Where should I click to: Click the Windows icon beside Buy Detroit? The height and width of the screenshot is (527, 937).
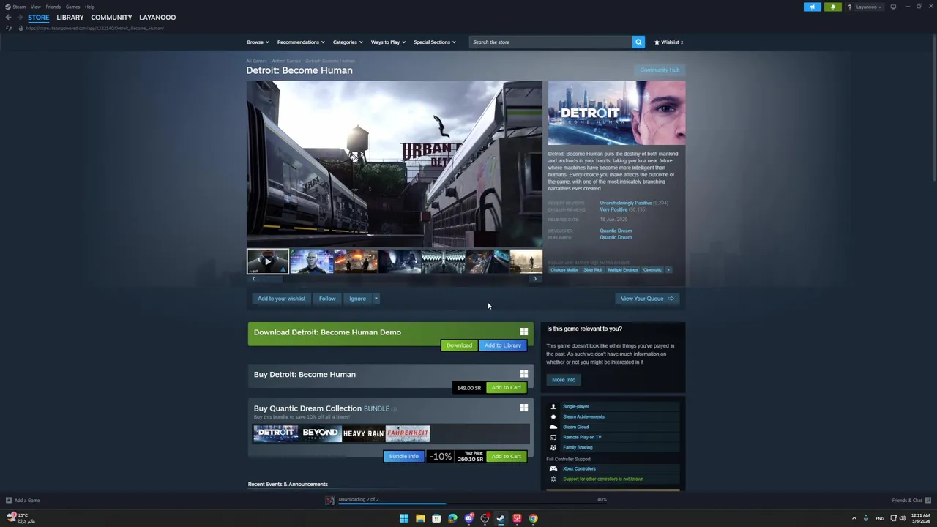click(524, 374)
